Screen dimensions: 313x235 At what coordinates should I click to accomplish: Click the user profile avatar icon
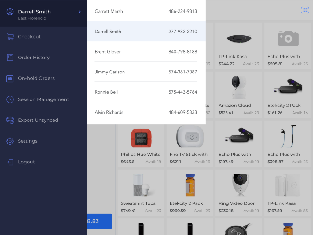click(10, 12)
